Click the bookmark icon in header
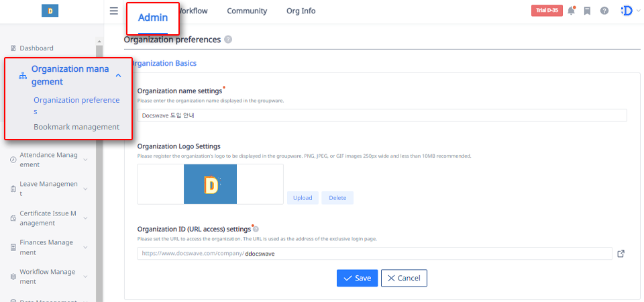 click(x=587, y=11)
